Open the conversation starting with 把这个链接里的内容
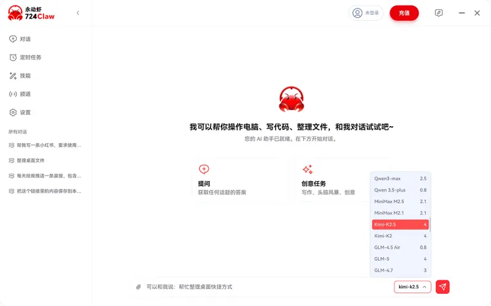This screenshot has height=306, width=491. [x=45, y=191]
